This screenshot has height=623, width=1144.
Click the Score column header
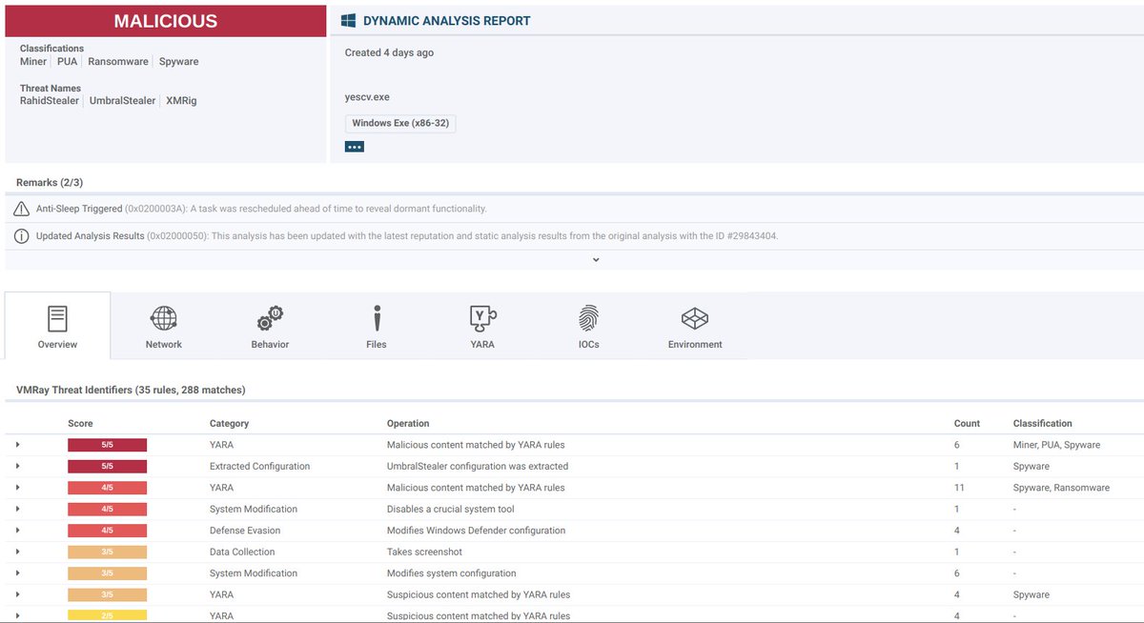(x=80, y=423)
